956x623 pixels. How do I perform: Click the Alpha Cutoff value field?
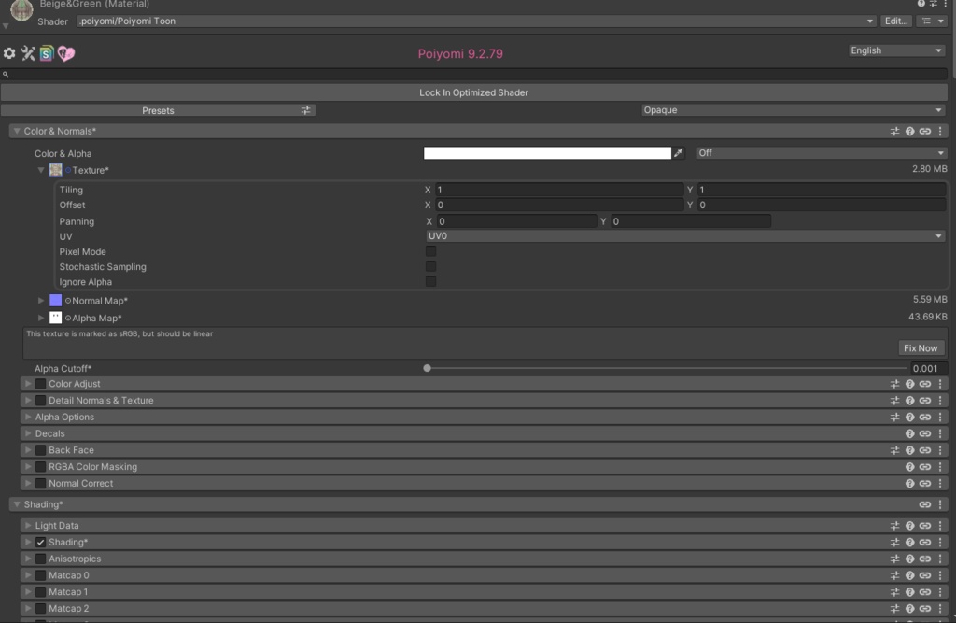coord(929,369)
